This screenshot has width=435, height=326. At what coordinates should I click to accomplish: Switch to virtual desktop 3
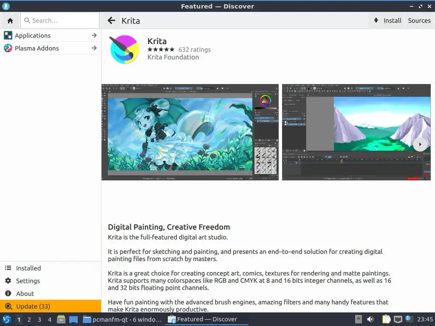coord(40,320)
